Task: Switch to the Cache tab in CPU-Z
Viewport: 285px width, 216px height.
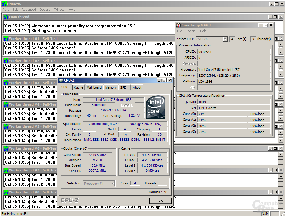Action: coord(78,87)
